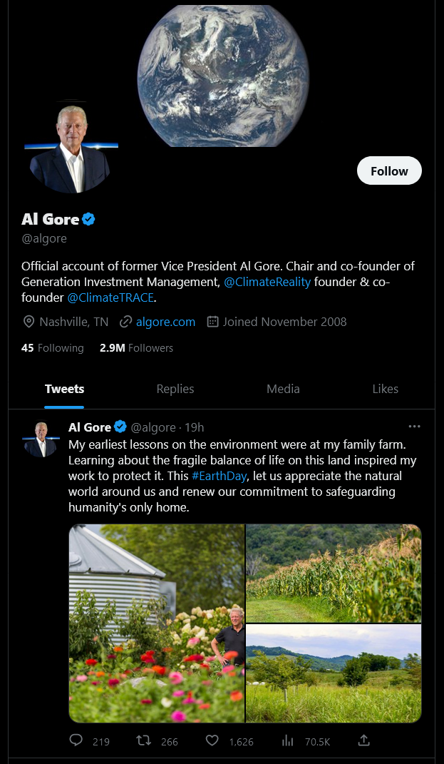The image size is (444, 764).
Task: Open the cornfield photo in the tweet
Action: pyautogui.click(x=334, y=573)
